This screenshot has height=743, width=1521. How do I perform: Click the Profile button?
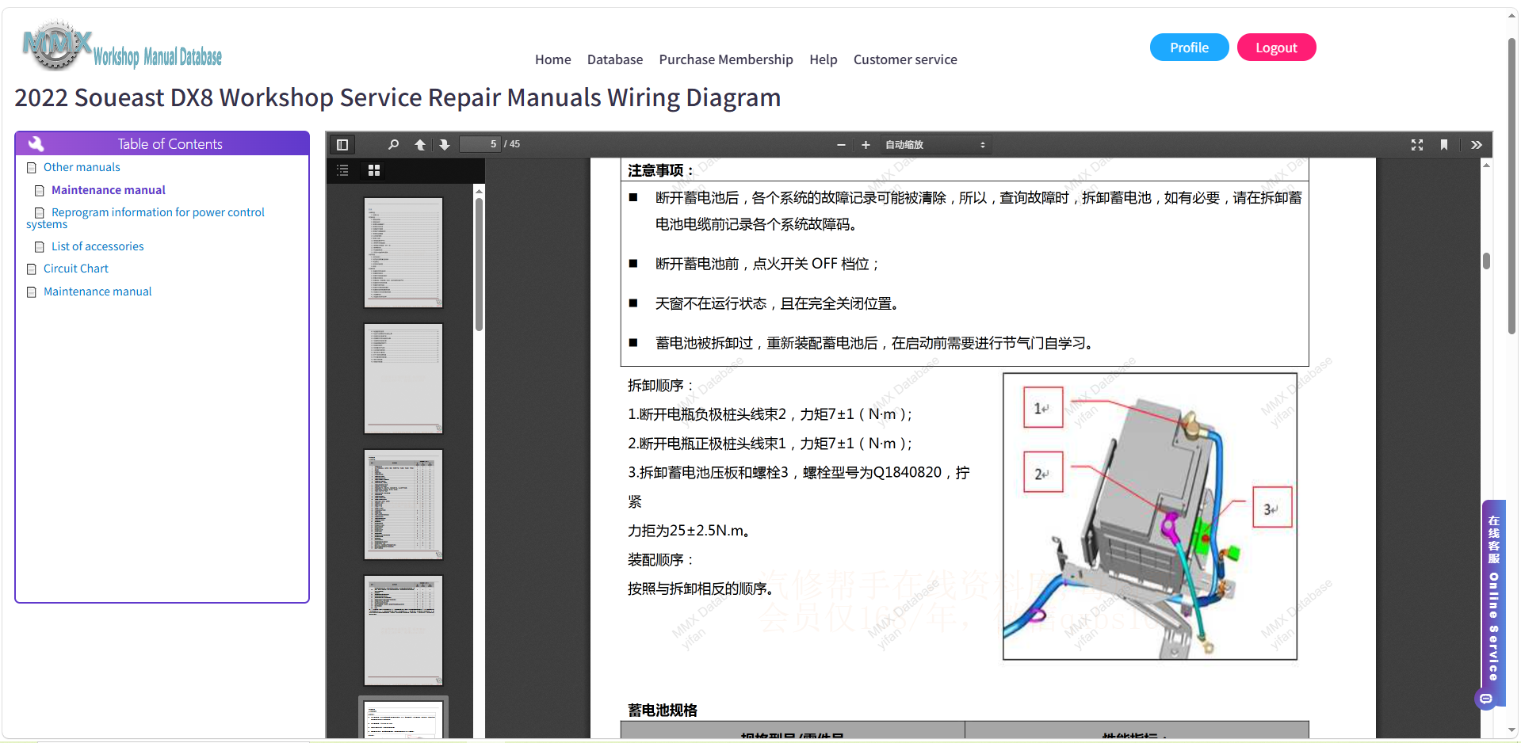point(1190,48)
